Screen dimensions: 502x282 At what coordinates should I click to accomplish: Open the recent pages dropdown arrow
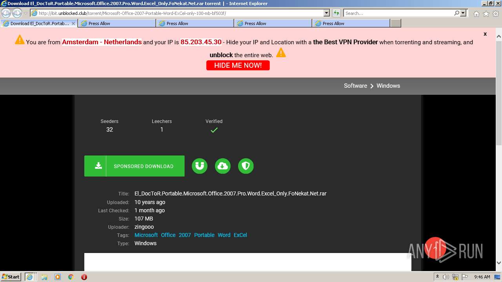point(25,13)
